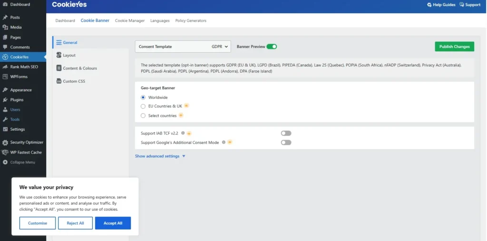Viewport: 487px width, 241px height.
Task: Click the Layout panel icon
Action: click(x=59, y=55)
